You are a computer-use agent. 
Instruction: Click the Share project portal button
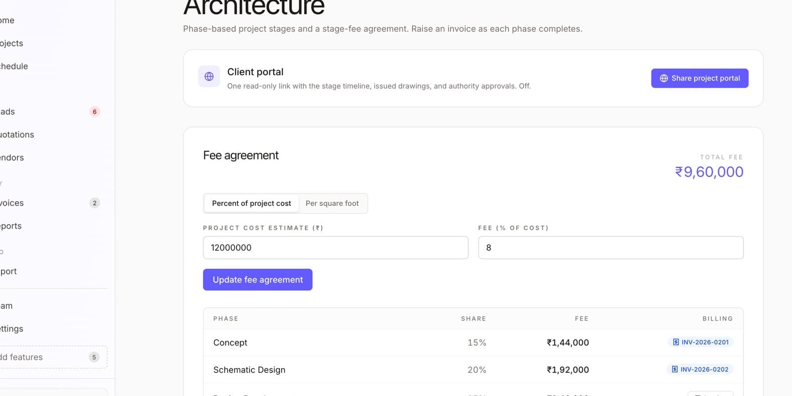699,78
